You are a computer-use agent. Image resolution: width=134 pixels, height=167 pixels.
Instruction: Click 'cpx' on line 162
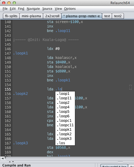(50, 121)
